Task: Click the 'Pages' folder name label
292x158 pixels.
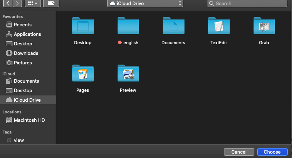Action: pyautogui.click(x=83, y=90)
